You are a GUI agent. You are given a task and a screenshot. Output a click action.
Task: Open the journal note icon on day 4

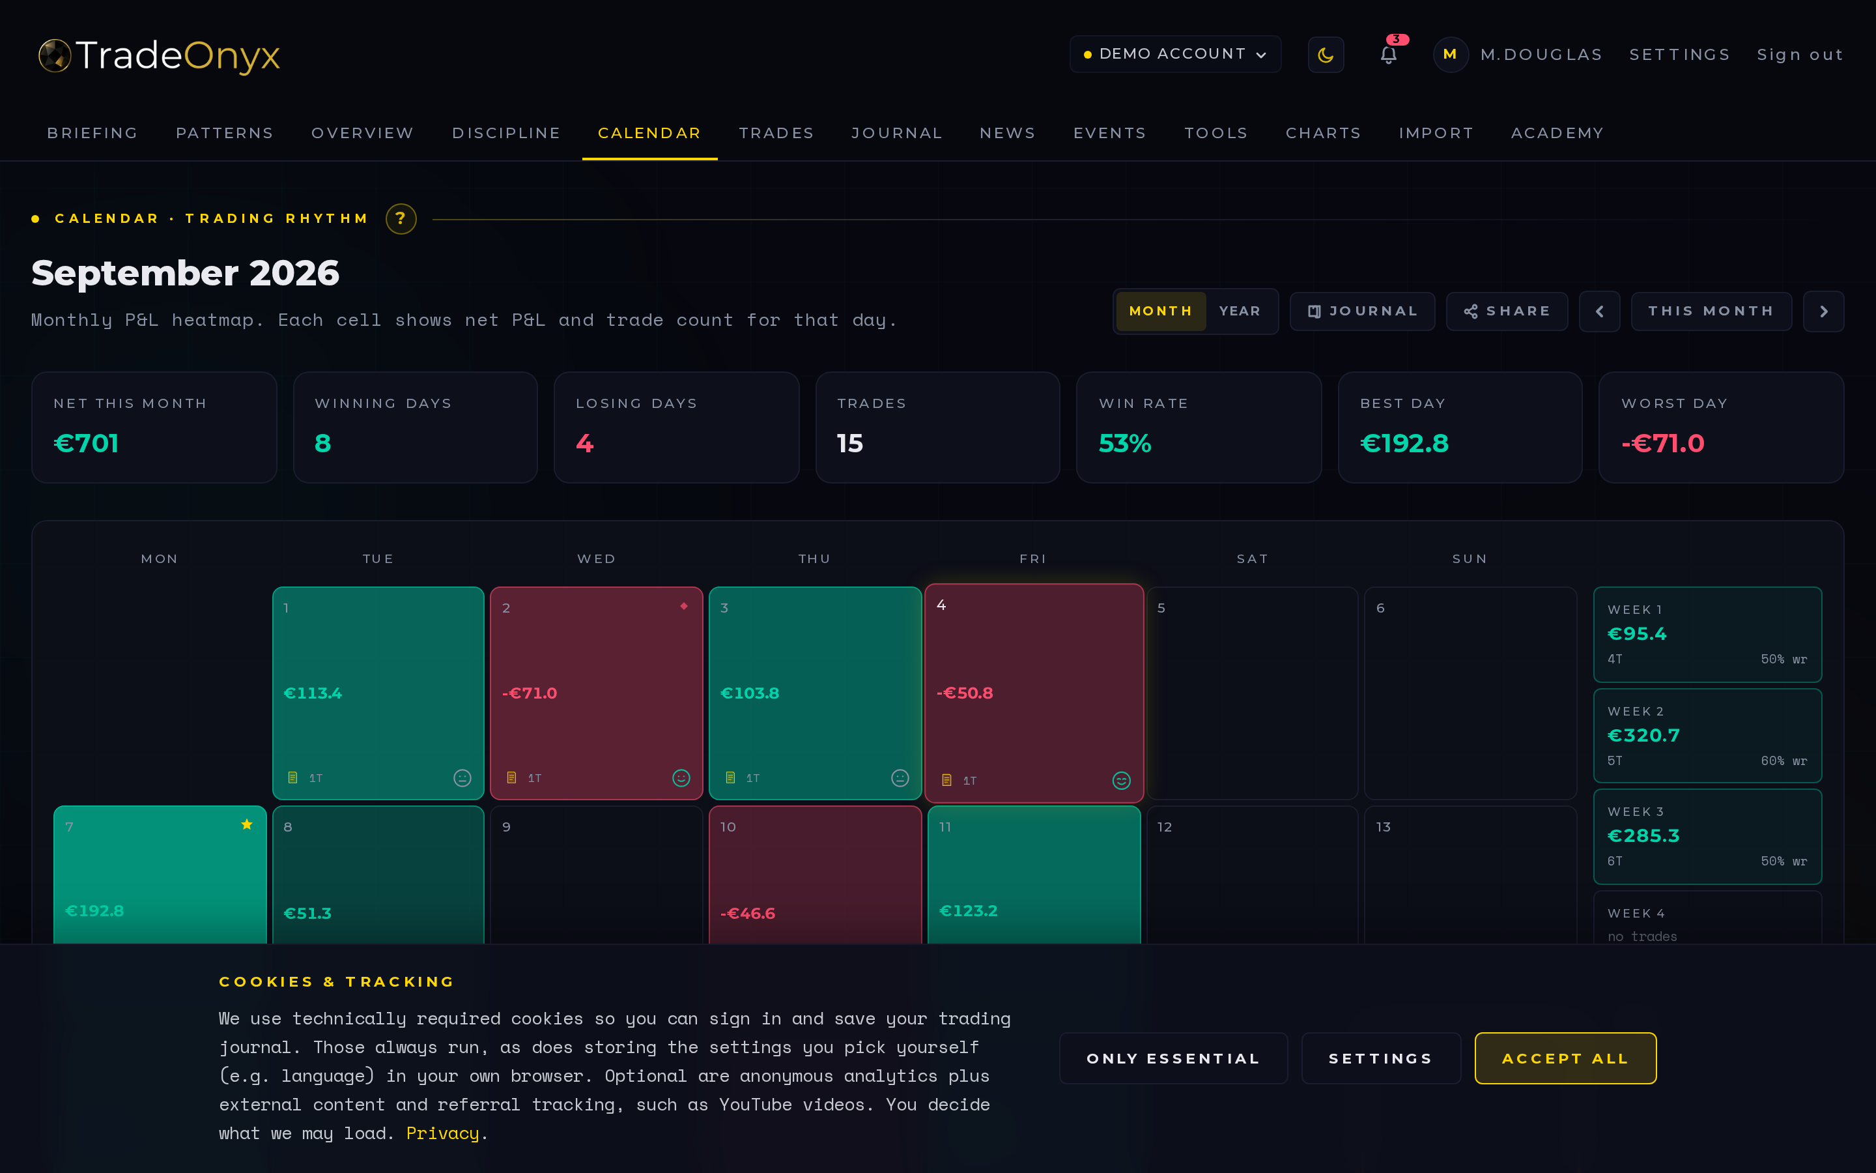point(946,781)
